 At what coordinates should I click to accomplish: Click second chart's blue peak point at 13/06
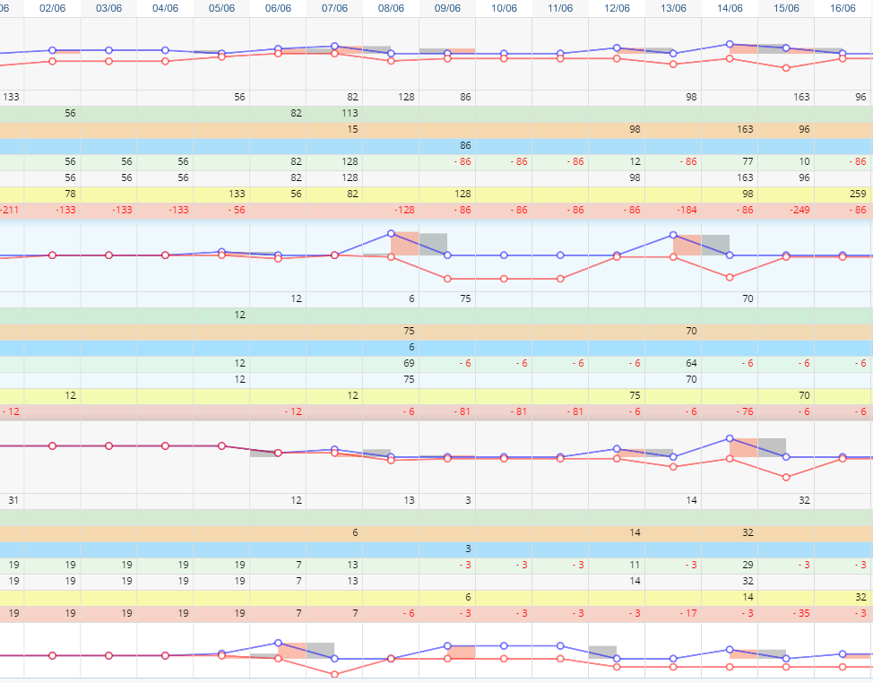[673, 235]
